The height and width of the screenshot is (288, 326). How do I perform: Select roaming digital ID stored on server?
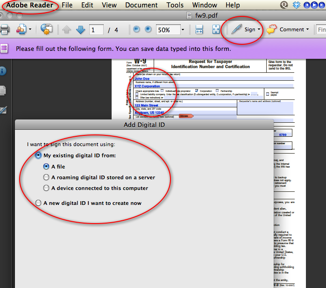tap(46, 177)
